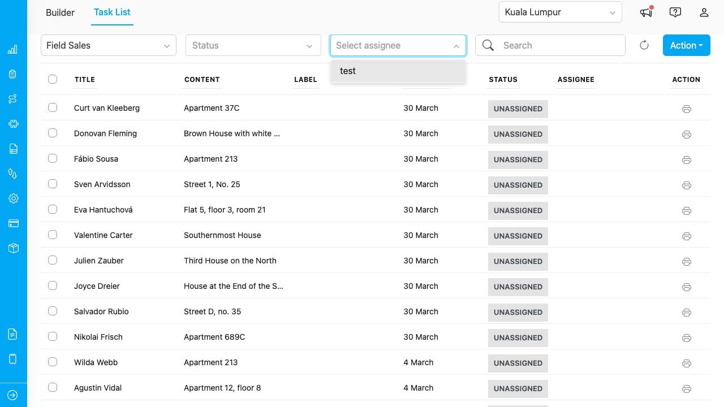Screen dimensions: 724x407
Task: Print the Eva Hantuchová task
Action: pyautogui.click(x=687, y=211)
